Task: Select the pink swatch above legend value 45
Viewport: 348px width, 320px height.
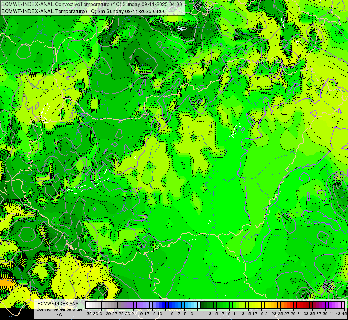Action: click(x=343, y=305)
